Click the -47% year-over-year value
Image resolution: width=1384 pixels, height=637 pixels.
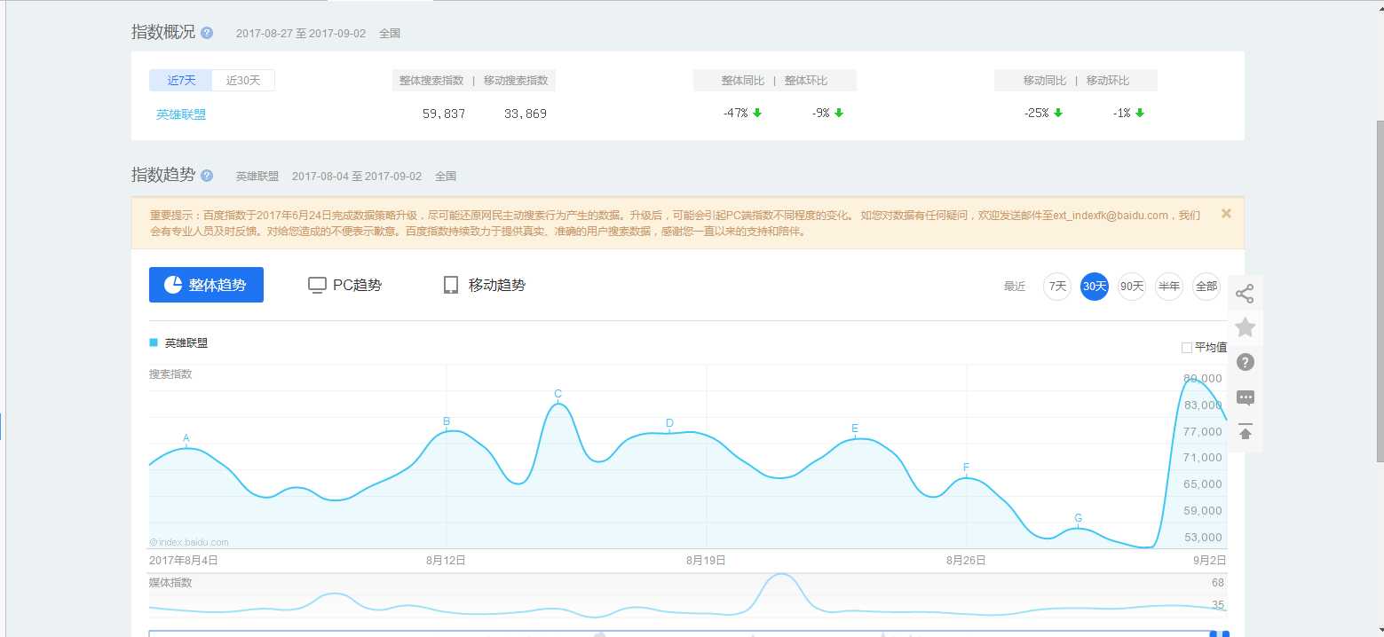pos(736,114)
